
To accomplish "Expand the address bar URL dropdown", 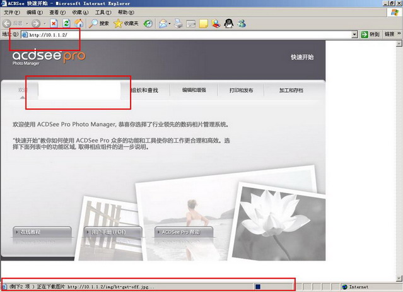I will 354,34.
